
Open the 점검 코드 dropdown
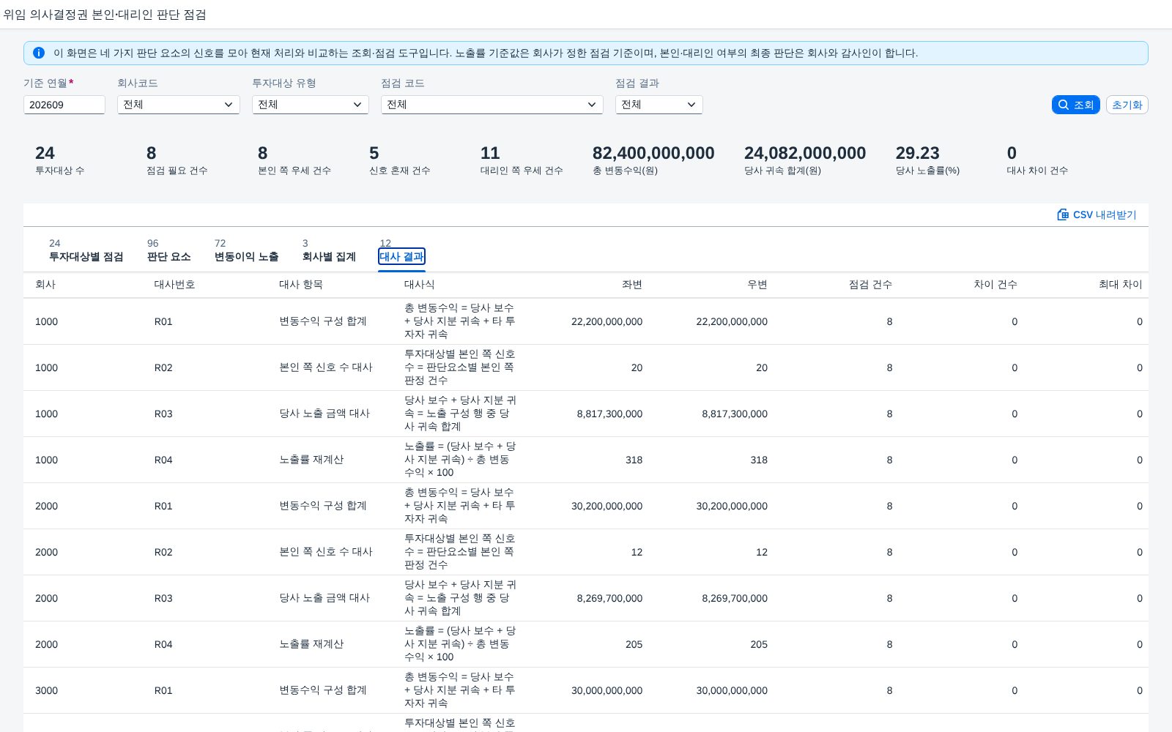point(492,105)
